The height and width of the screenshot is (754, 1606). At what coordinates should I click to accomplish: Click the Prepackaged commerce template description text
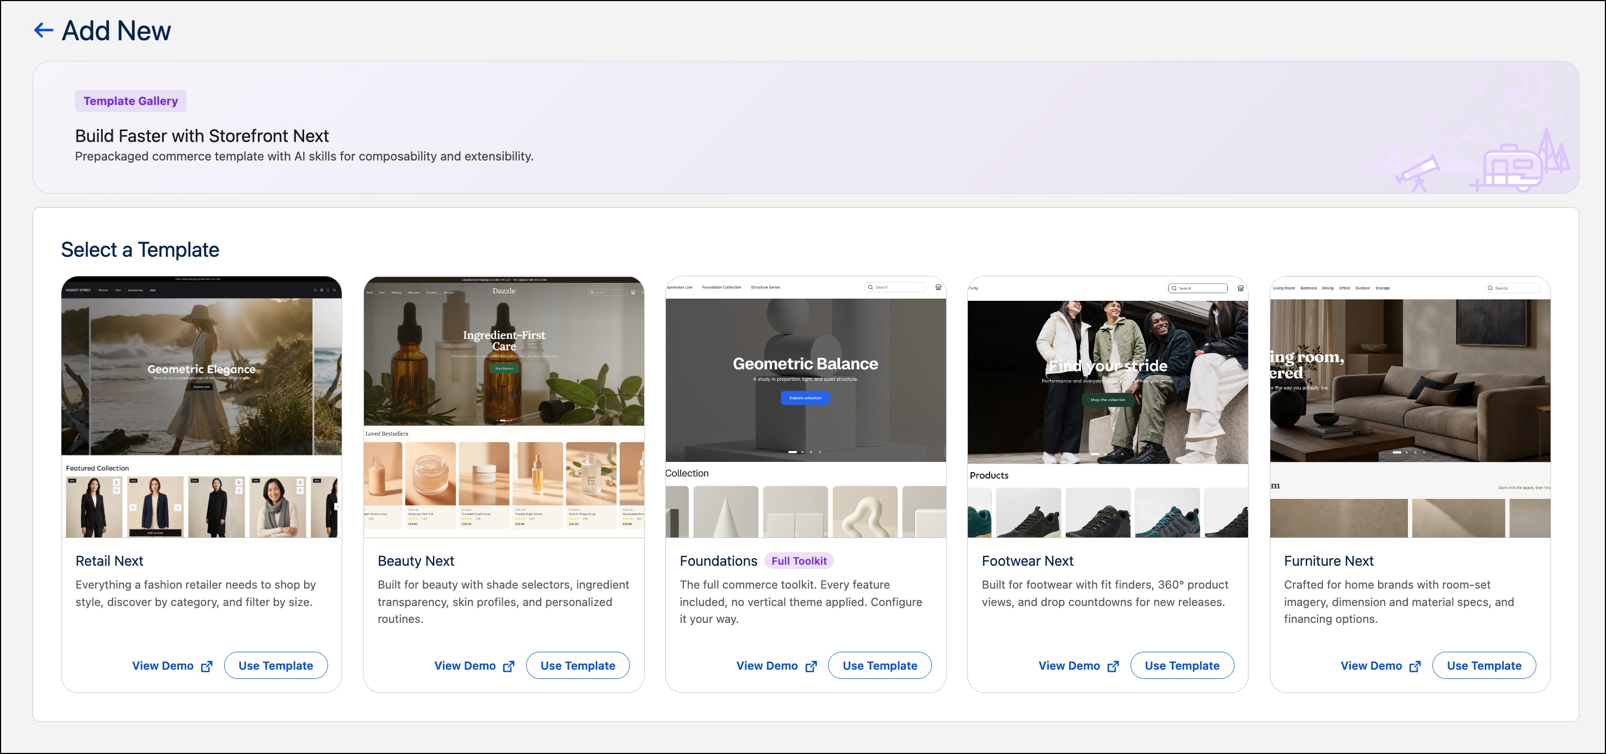pyautogui.click(x=304, y=157)
